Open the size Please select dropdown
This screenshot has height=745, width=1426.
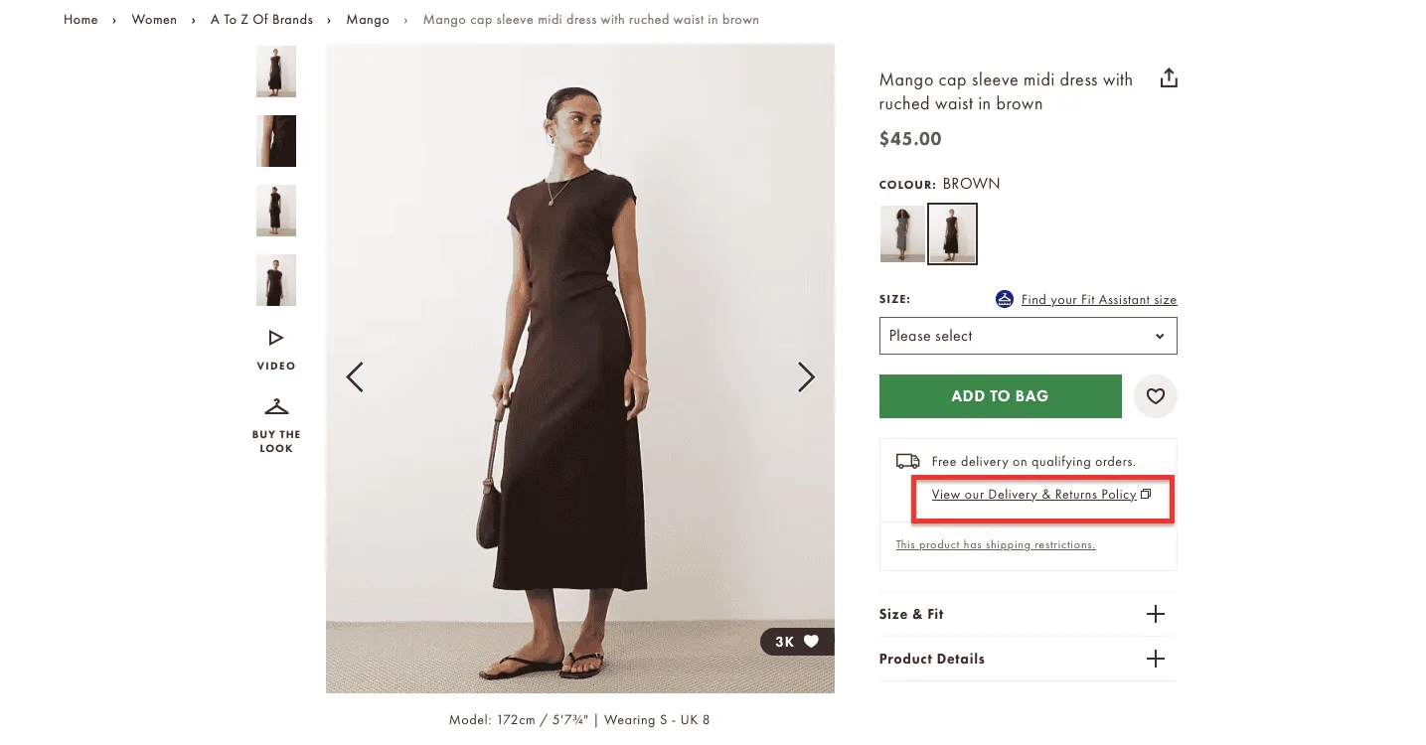pos(1028,336)
